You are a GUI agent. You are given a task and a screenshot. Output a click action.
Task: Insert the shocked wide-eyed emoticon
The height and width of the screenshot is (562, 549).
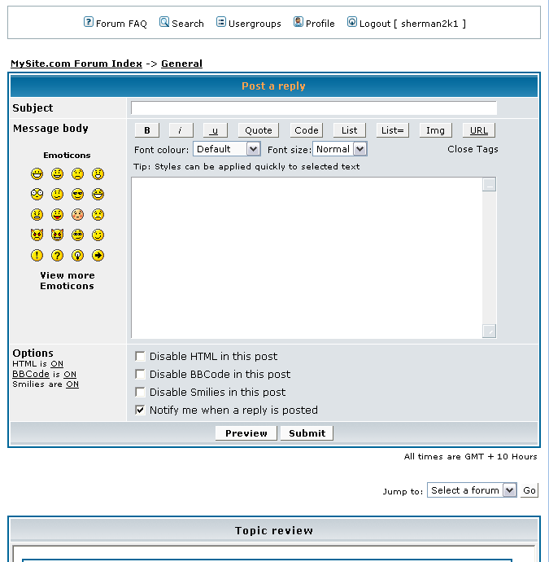point(37,195)
